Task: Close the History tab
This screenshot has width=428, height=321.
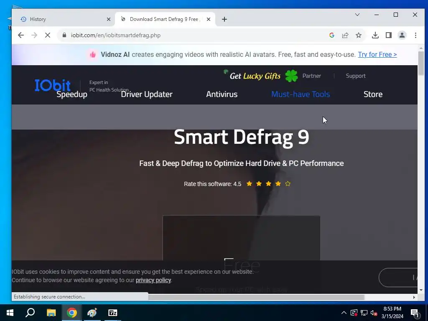Action: tap(109, 19)
